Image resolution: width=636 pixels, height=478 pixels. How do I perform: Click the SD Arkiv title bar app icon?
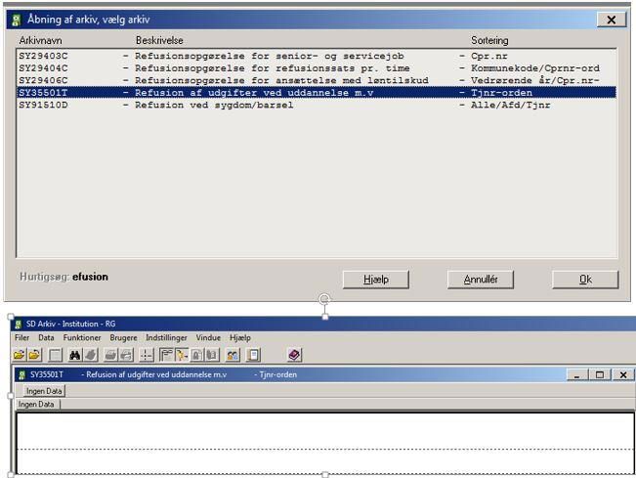coord(19,325)
